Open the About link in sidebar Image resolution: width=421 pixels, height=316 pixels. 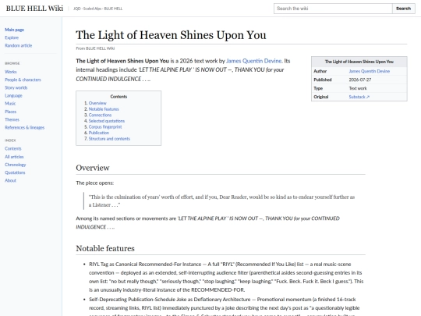[10, 180]
